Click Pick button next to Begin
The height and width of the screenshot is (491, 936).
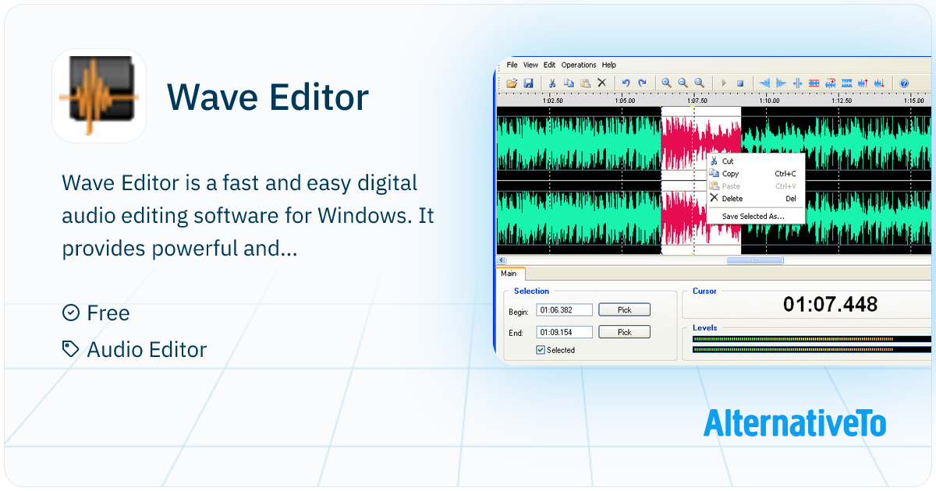pyautogui.click(x=624, y=309)
